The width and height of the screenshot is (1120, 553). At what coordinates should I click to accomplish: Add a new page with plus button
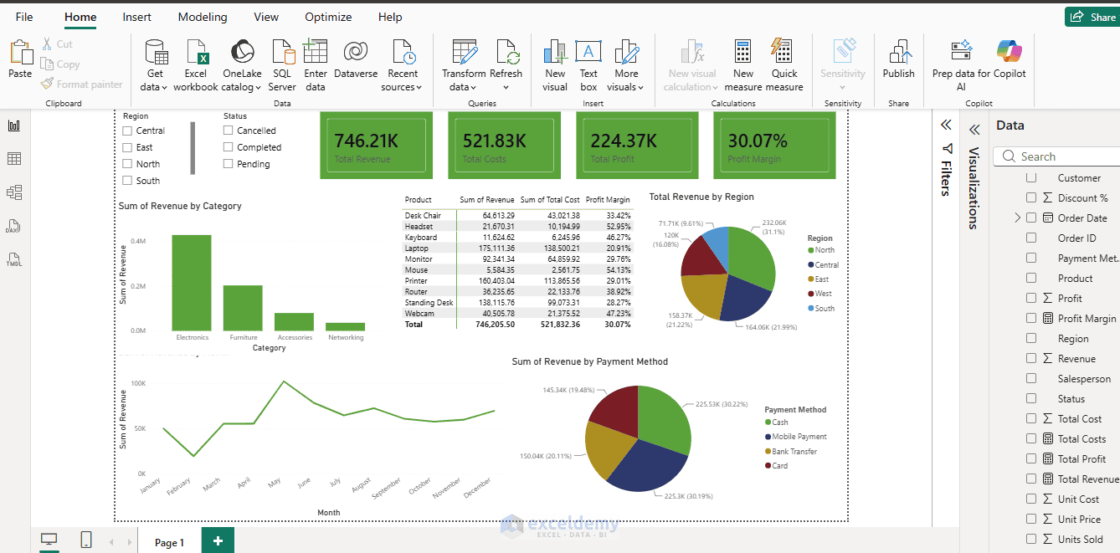tap(218, 541)
